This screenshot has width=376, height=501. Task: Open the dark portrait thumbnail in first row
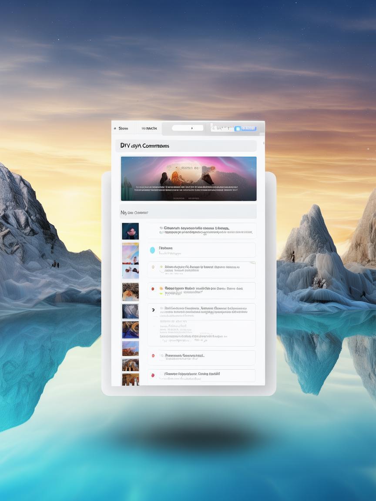pyautogui.click(x=131, y=231)
